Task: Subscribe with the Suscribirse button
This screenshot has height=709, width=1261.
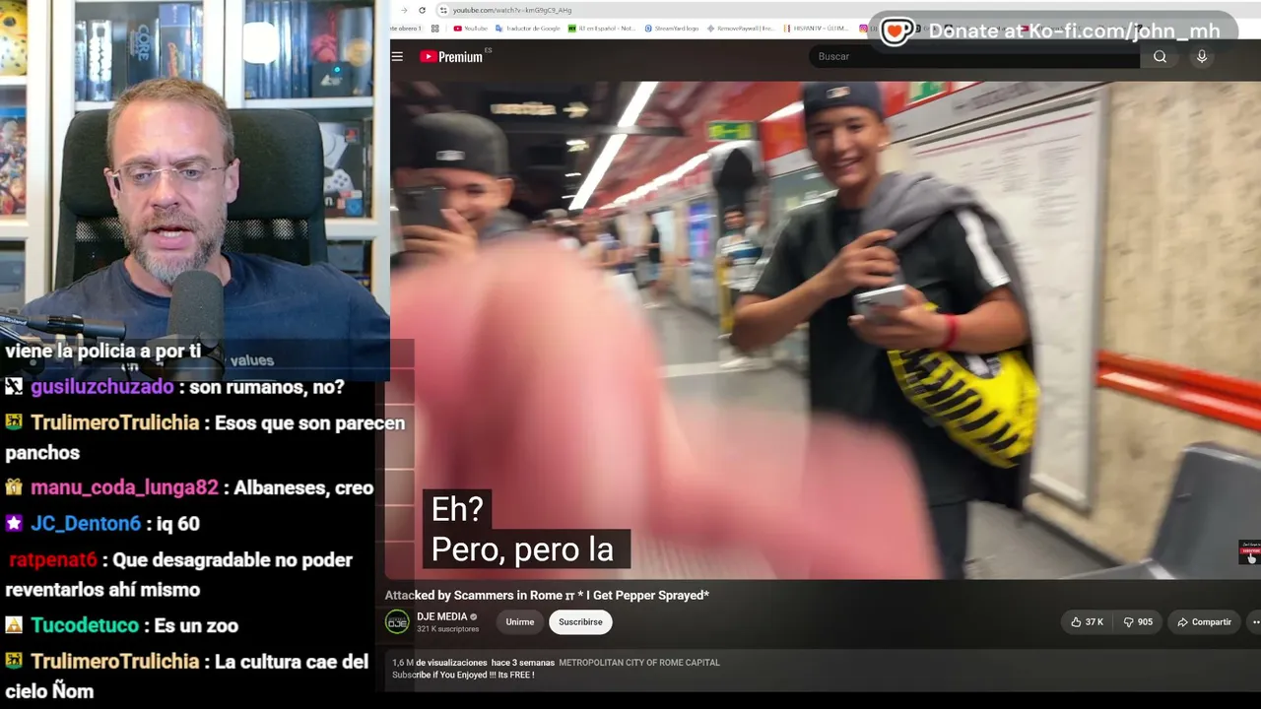Action: pyautogui.click(x=580, y=621)
